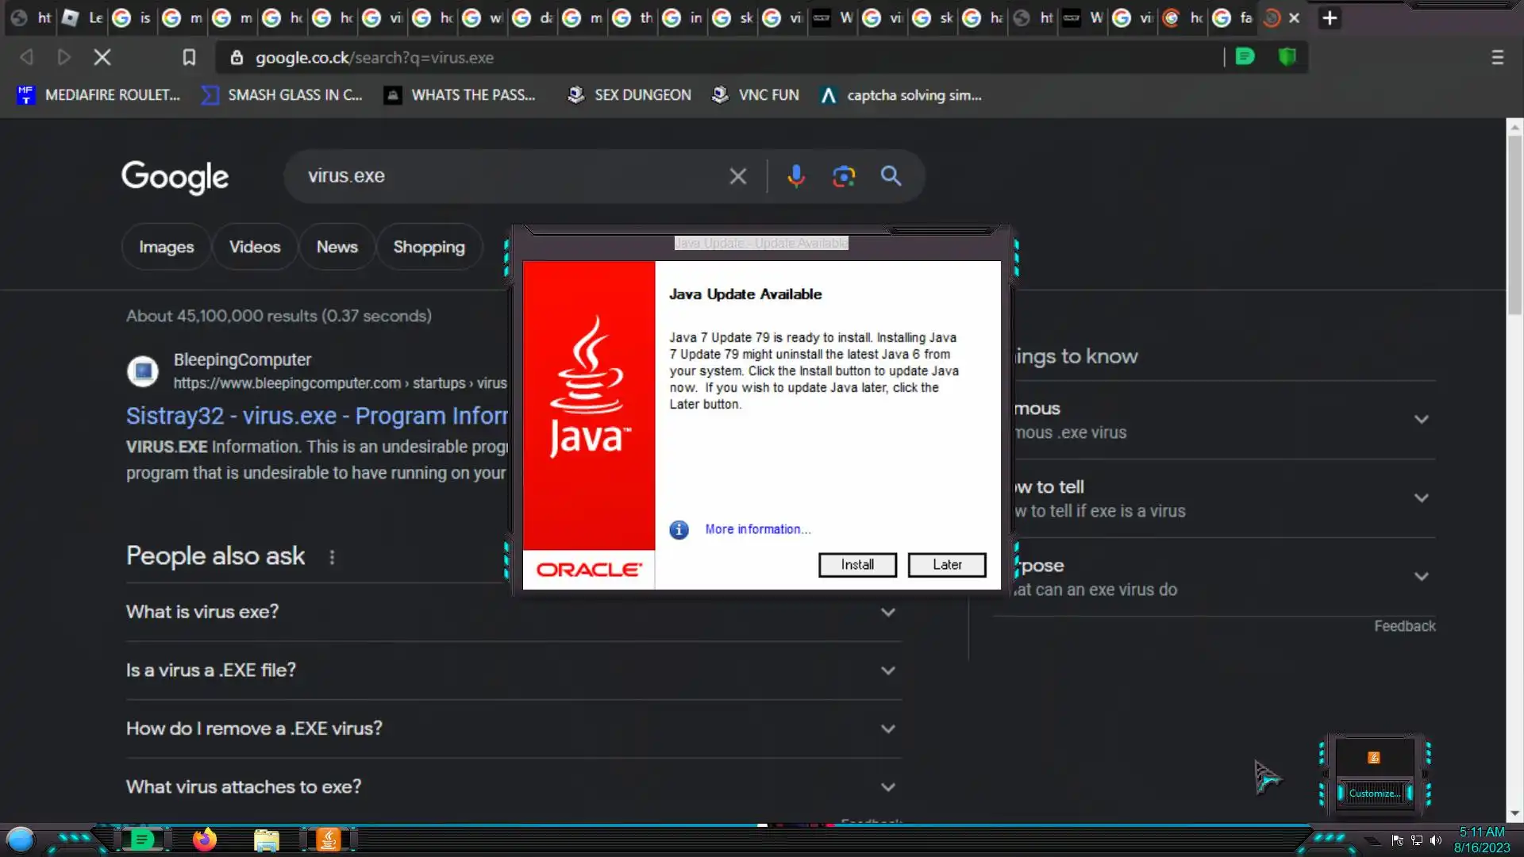Click the Install button in Java dialog

click(857, 565)
